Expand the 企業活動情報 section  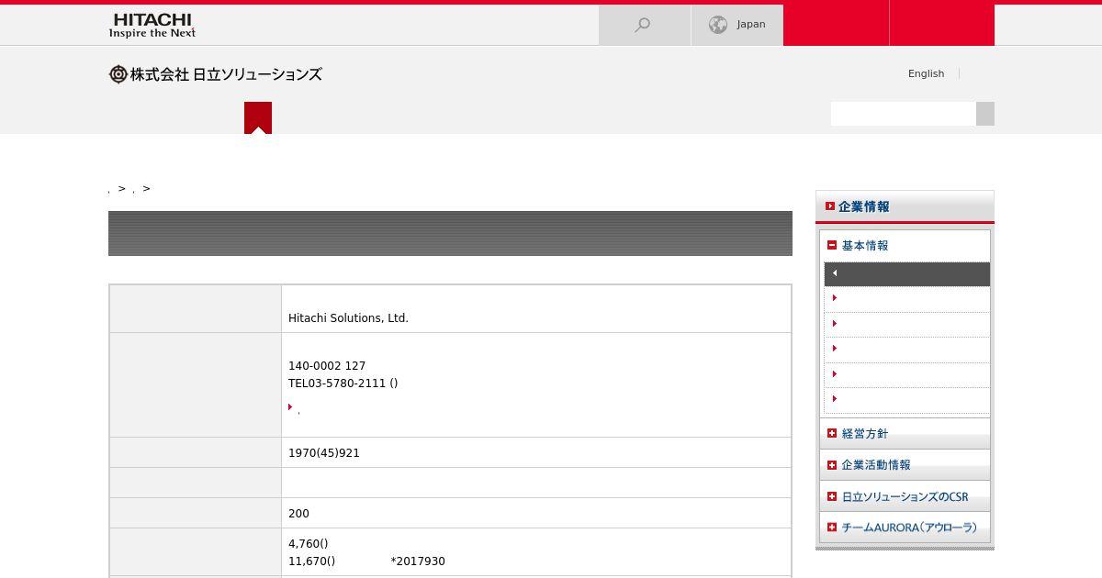point(905,464)
